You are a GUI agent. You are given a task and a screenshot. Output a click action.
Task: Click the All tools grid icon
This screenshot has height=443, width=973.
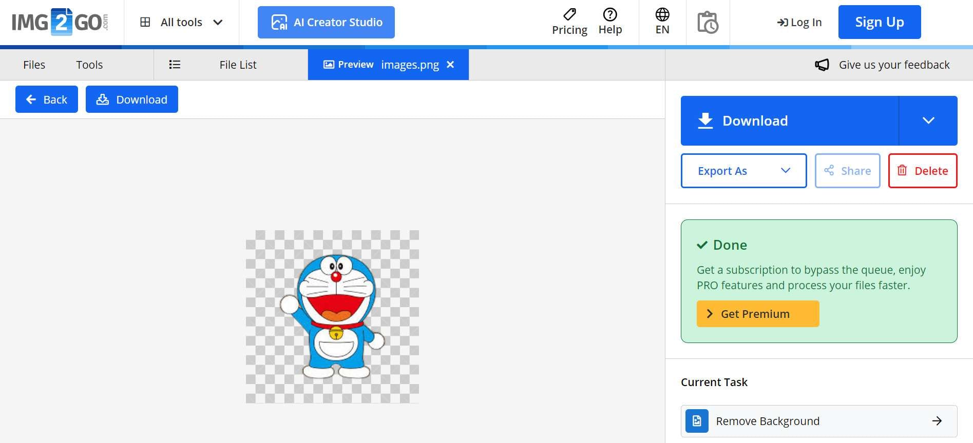click(x=145, y=22)
